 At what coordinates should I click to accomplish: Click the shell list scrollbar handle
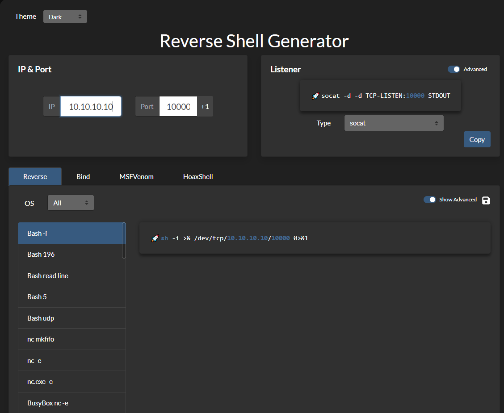(x=124, y=241)
